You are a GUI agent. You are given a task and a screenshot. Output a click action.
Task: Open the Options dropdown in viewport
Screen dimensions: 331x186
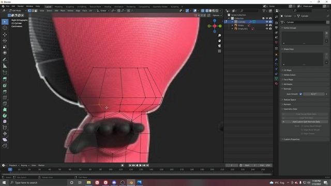pos(217,16)
